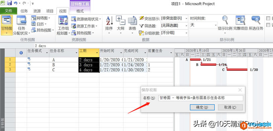Image resolution: width=273 pixels, height=131 pixels.
Task: Open the 文件 File tab
Action: coord(8,11)
